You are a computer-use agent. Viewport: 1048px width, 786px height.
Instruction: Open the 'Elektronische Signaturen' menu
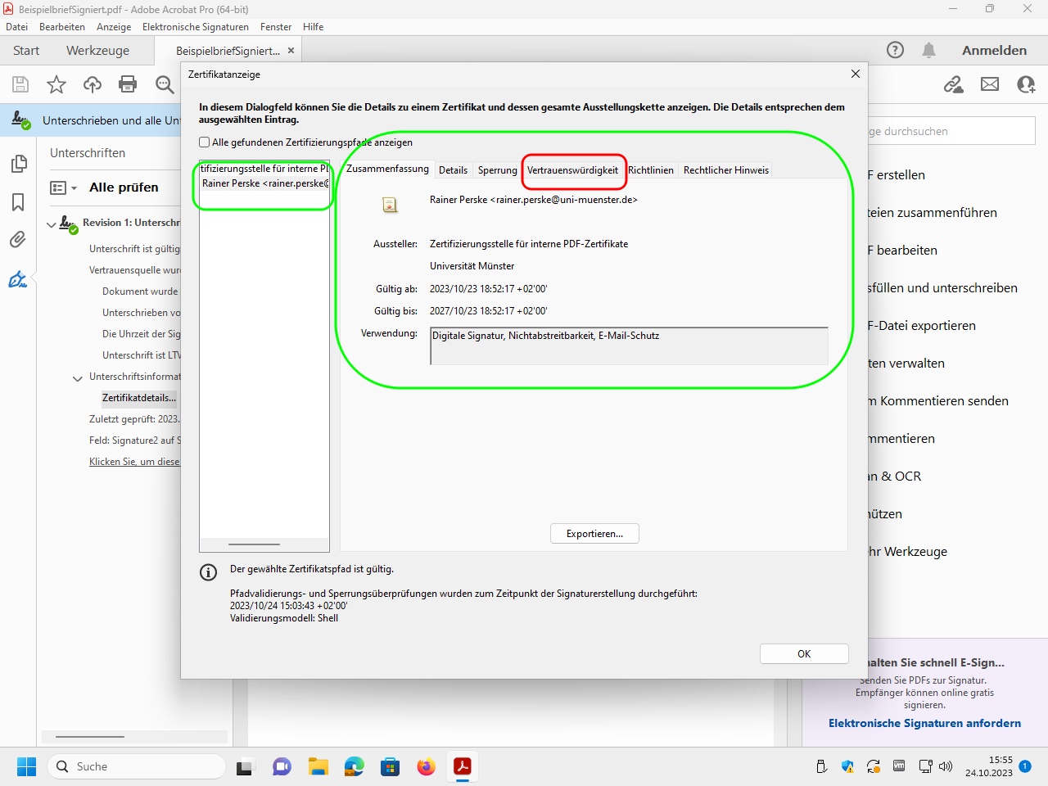(195, 27)
